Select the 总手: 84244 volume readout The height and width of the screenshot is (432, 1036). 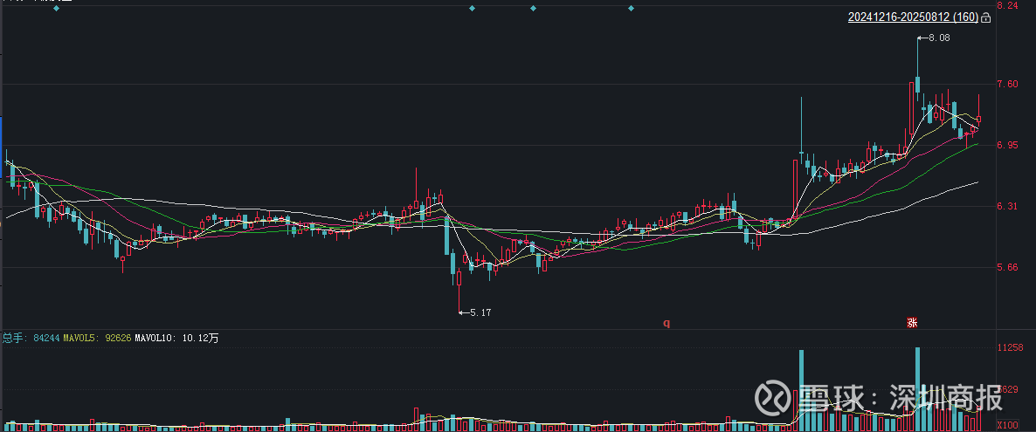(x=31, y=338)
